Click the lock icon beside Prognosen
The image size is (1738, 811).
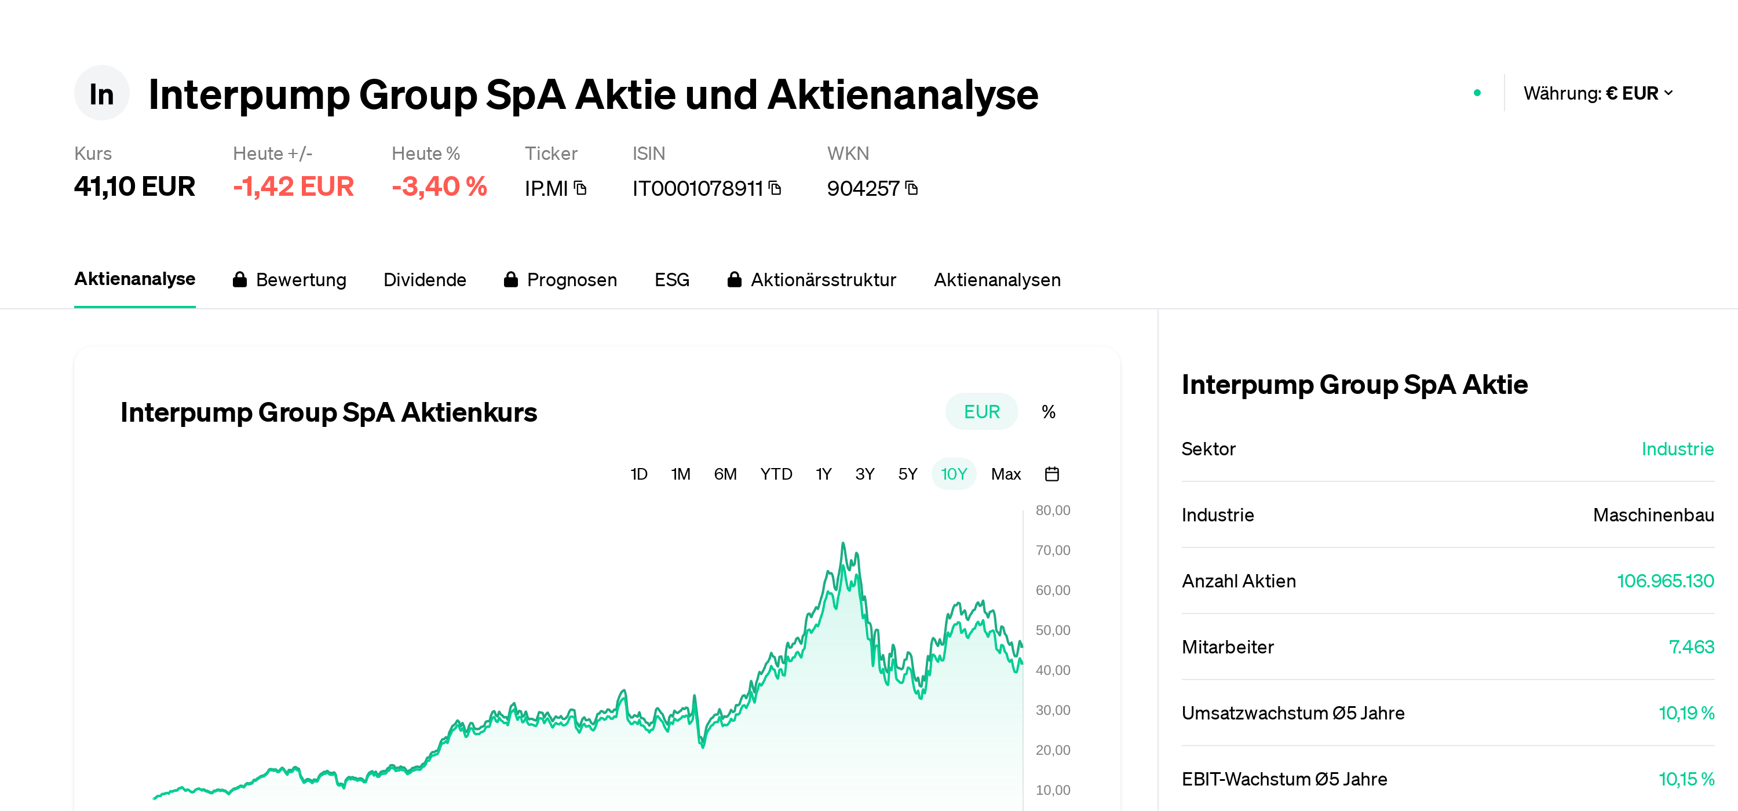coord(511,279)
